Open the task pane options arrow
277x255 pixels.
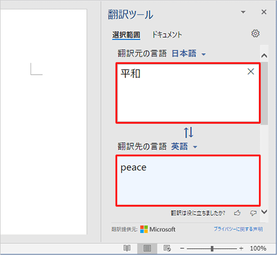pos(243,12)
